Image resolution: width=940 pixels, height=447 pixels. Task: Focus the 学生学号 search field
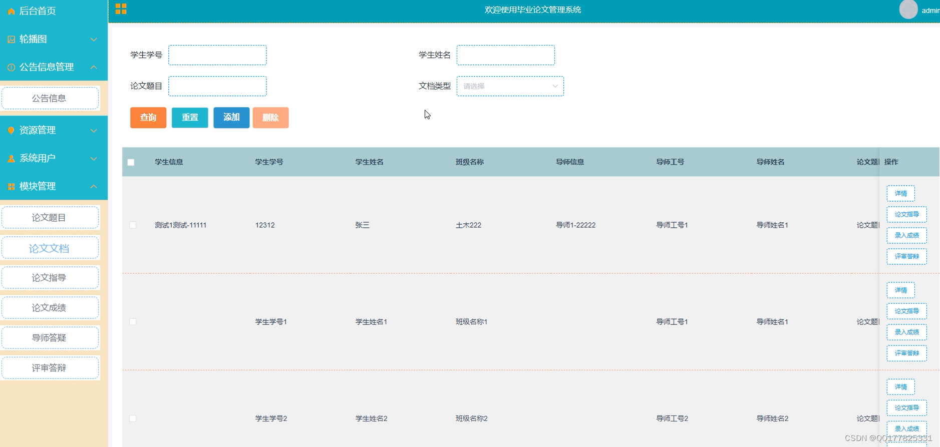(217, 55)
